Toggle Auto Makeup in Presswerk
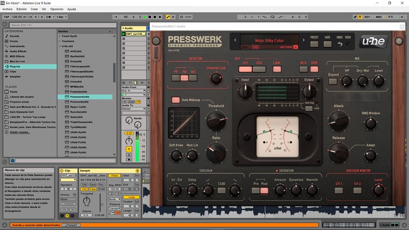Image resolution: width=409 pixels, height=230 pixels. (x=176, y=100)
